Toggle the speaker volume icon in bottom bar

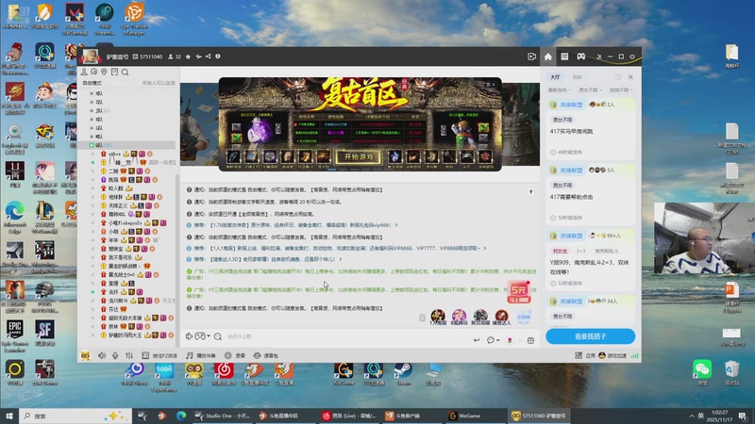pyautogui.click(x=102, y=356)
